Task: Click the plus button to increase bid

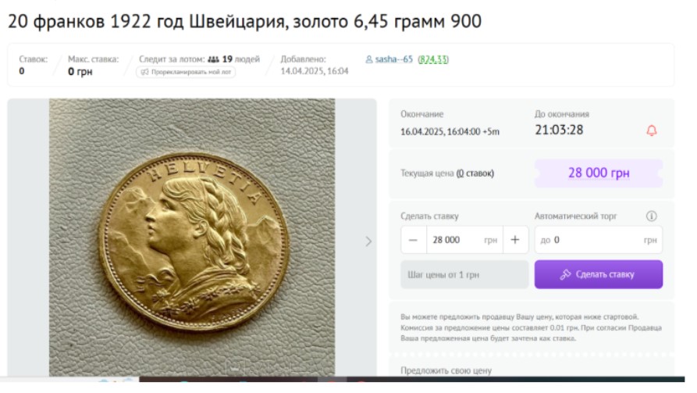Action: click(x=515, y=240)
